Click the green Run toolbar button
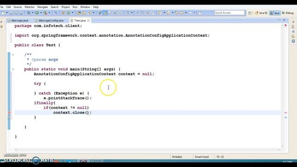 tap(37, 13)
